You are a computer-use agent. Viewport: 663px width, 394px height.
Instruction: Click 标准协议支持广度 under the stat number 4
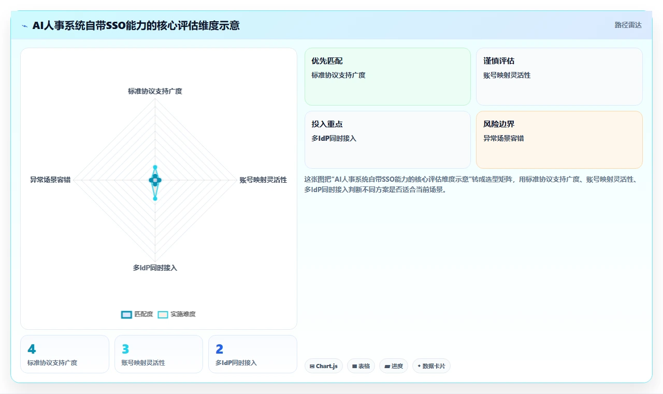click(52, 363)
